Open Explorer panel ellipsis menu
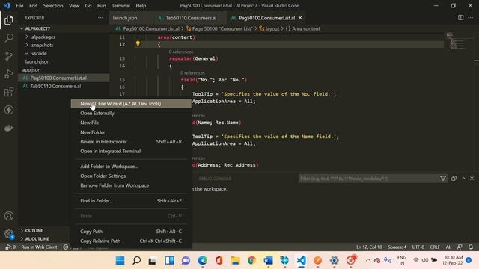 click(x=100, y=18)
